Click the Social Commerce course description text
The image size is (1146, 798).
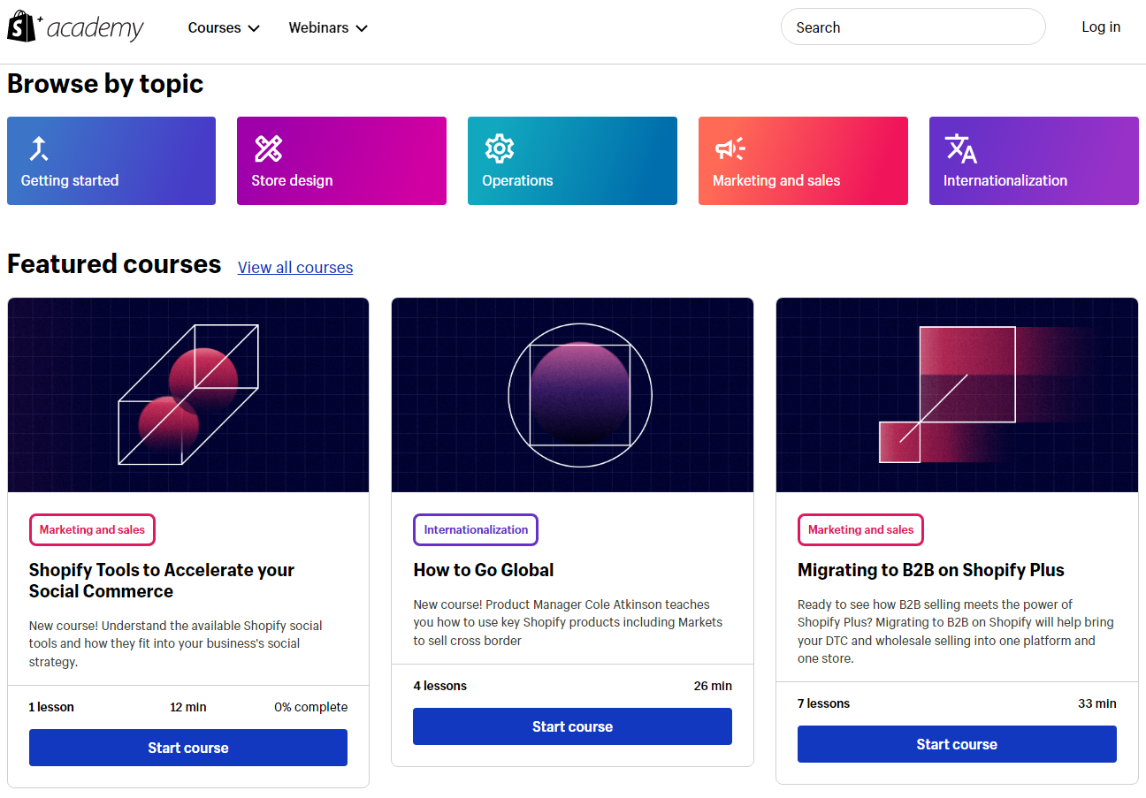176,643
